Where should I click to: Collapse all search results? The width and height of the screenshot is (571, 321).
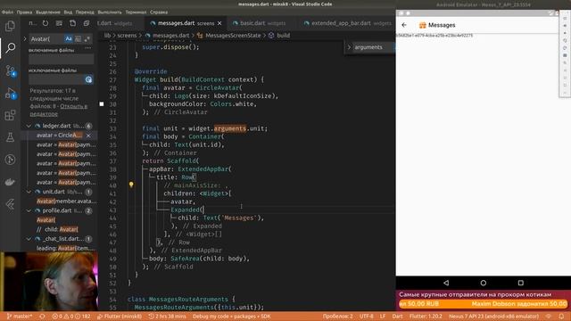[87, 23]
